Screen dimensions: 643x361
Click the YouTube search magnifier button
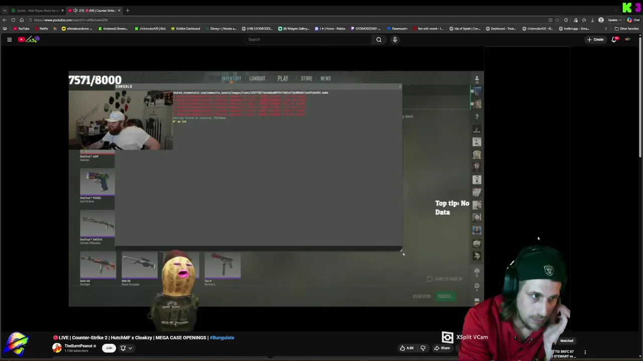379,40
